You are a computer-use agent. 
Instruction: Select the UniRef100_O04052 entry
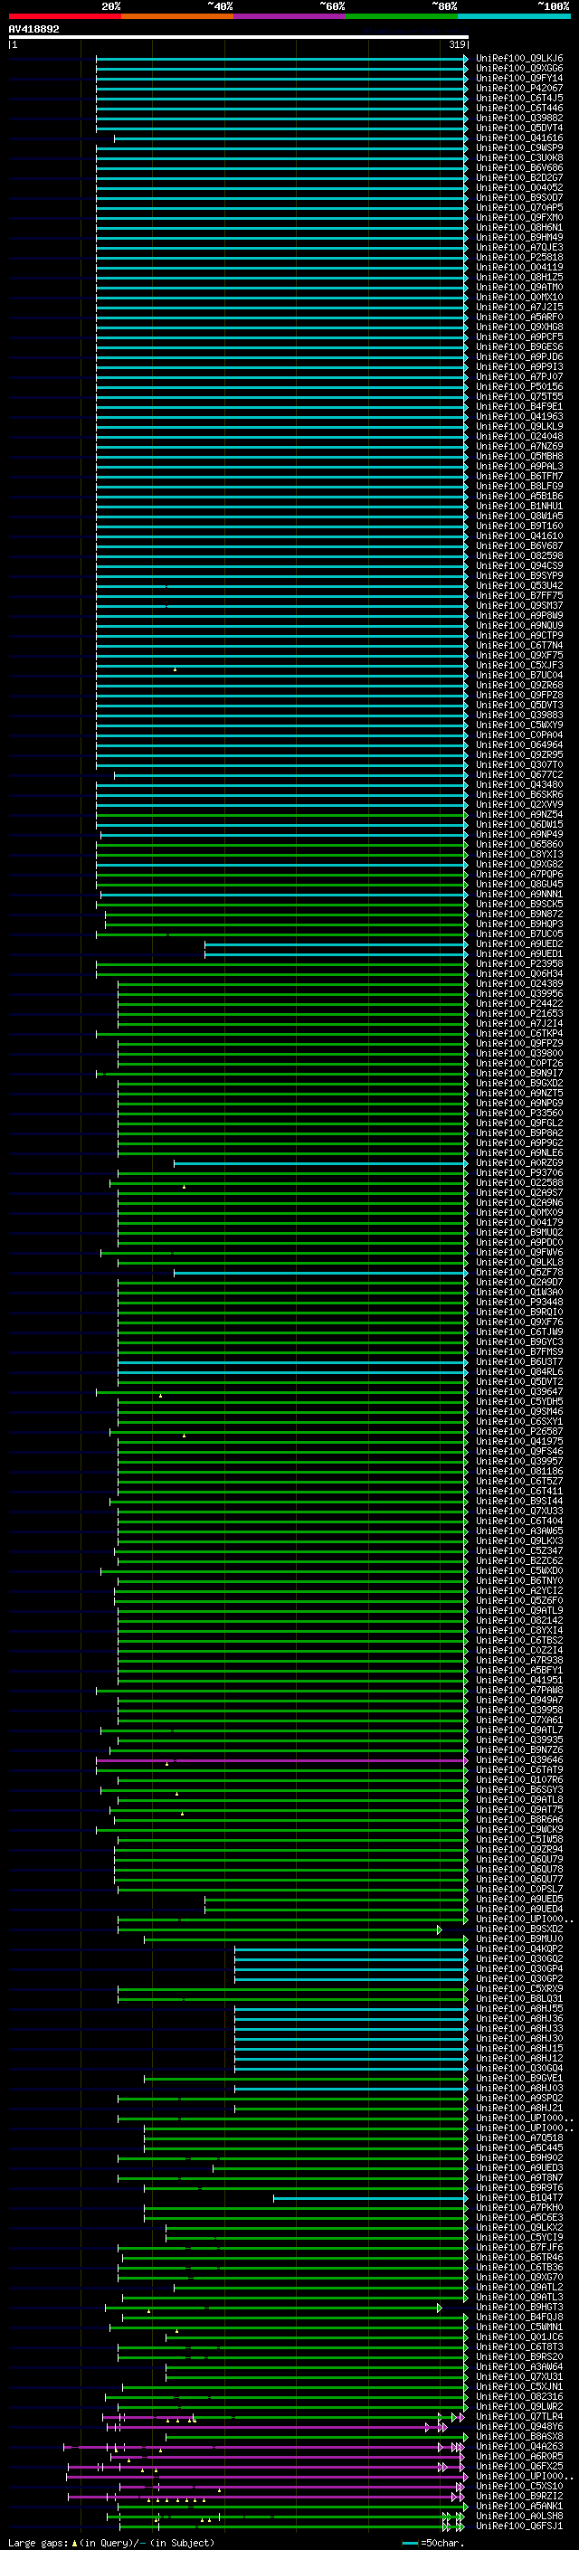point(519,188)
